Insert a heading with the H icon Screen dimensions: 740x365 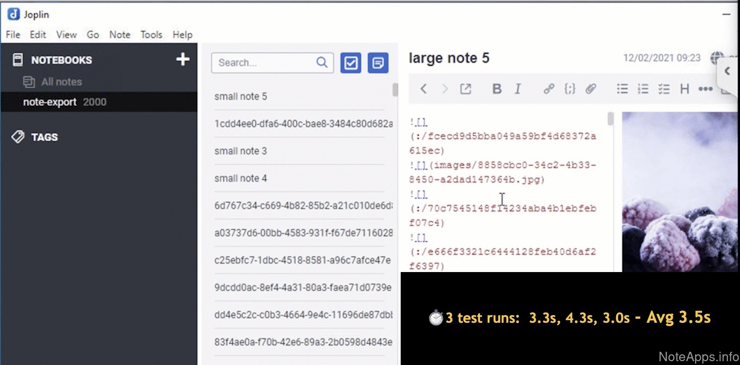pos(685,89)
